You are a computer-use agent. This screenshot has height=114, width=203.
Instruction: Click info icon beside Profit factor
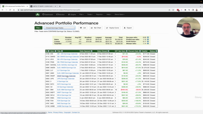[148, 41]
